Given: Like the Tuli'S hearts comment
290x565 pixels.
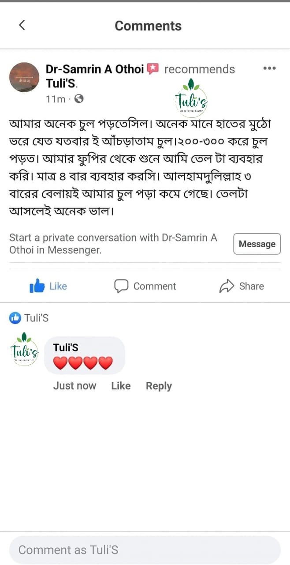Looking at the screenshot, I should (x=120, y=386).
